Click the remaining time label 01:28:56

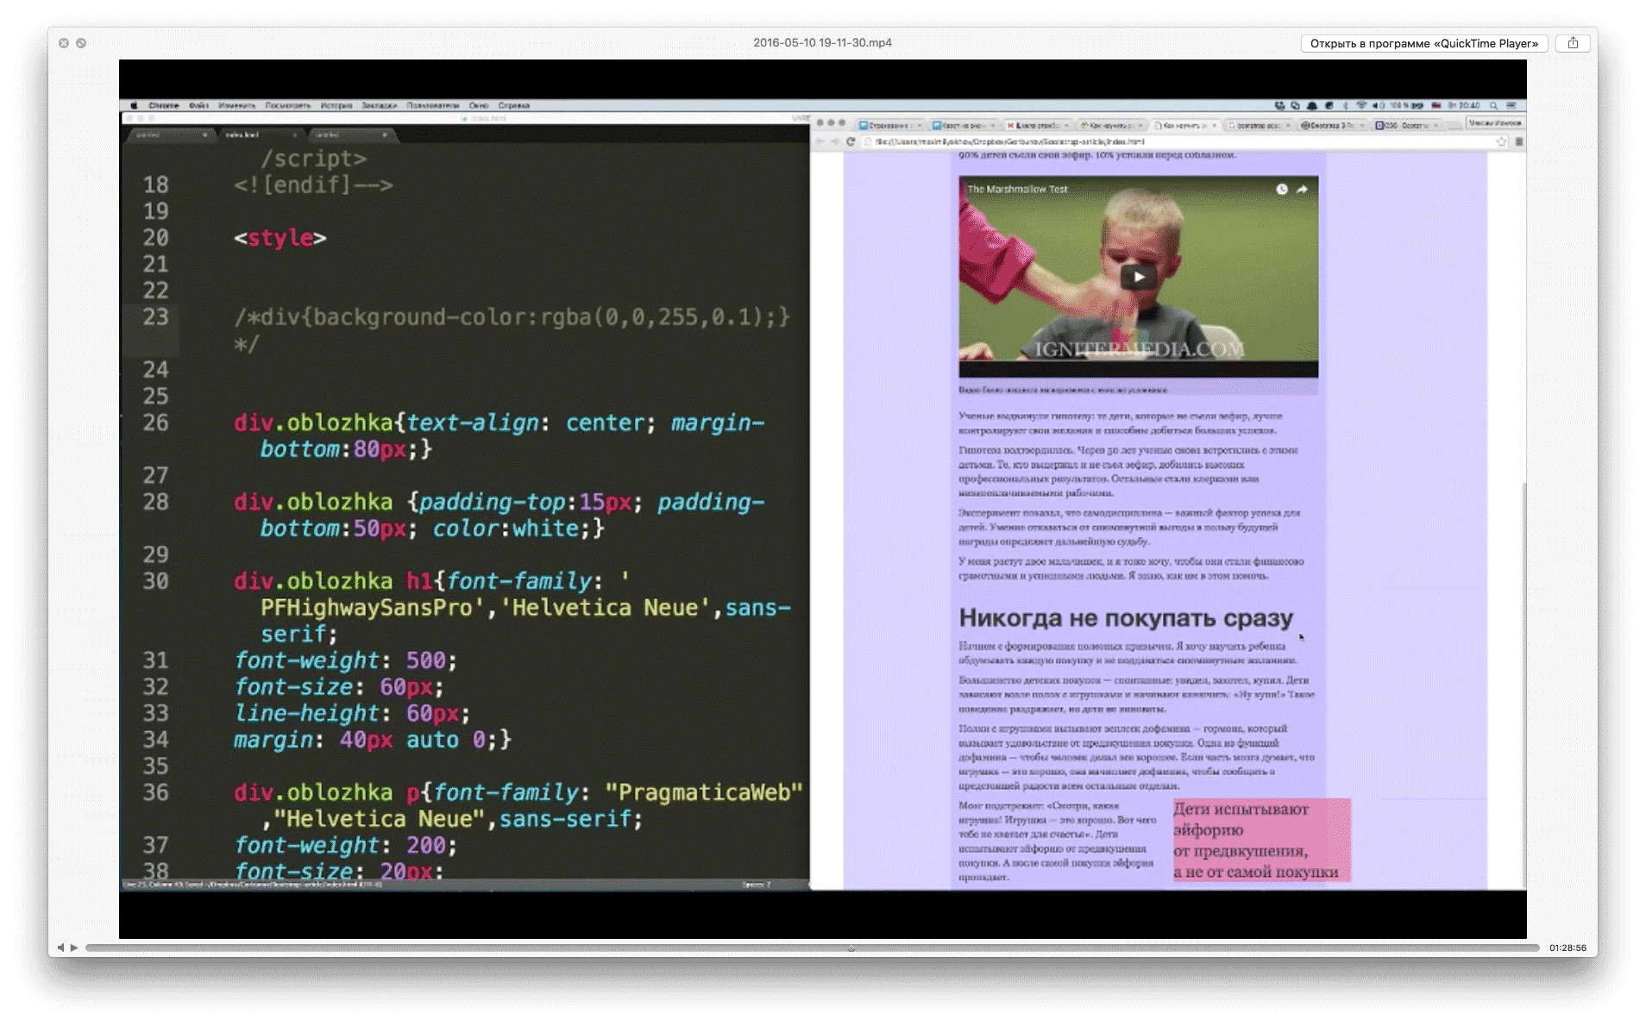coord(1567,948)
